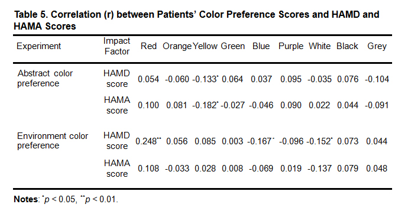This screenshot has height=217, width=411.
Task: Select the -0.104 Grey value
Action: [377, 79]
